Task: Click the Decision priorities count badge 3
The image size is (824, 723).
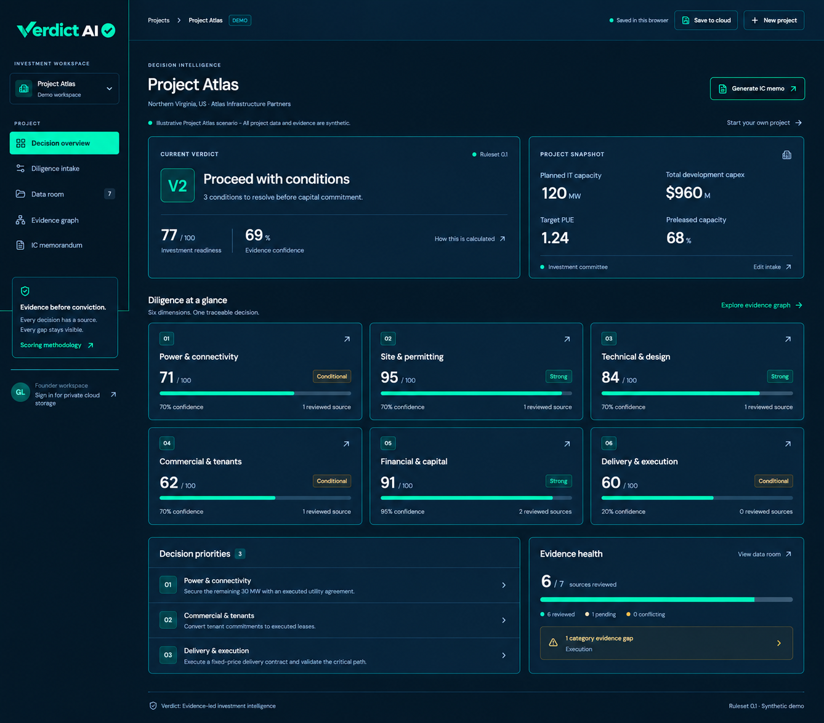Action: pyautogui.click(x=240, y=554)
